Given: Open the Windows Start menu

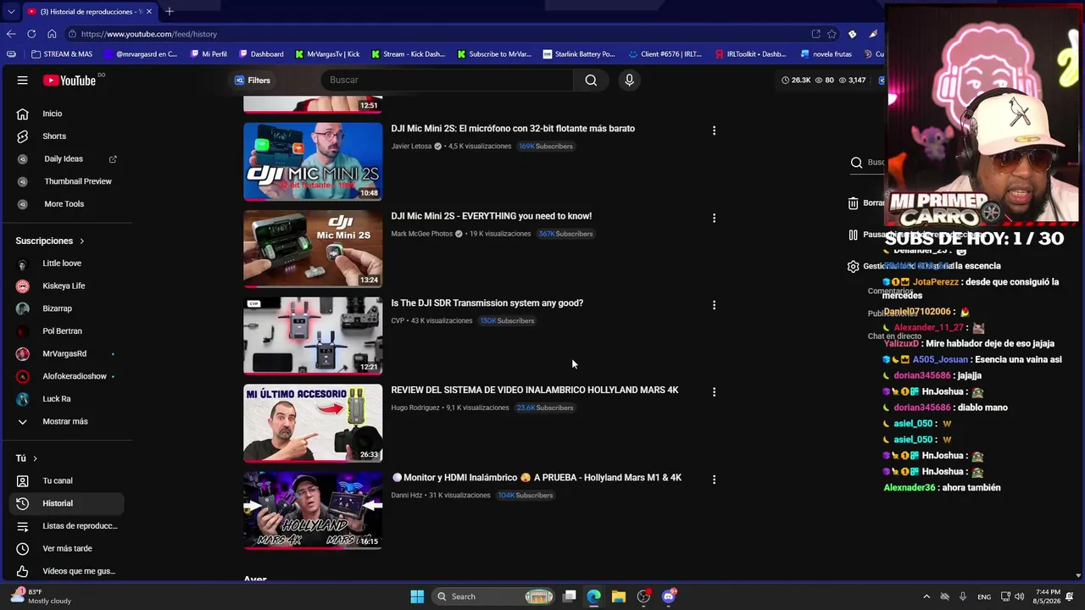Looking at the screenshot, I should pyautogui.click(x=417, y=596).
